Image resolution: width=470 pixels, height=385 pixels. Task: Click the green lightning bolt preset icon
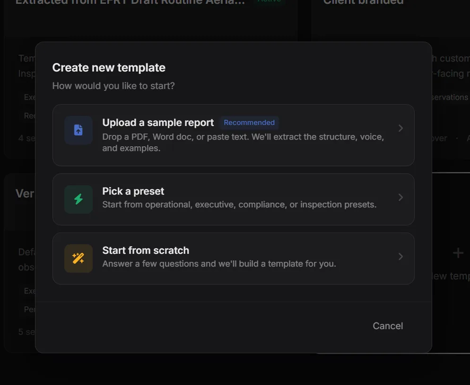pos(78,199)
